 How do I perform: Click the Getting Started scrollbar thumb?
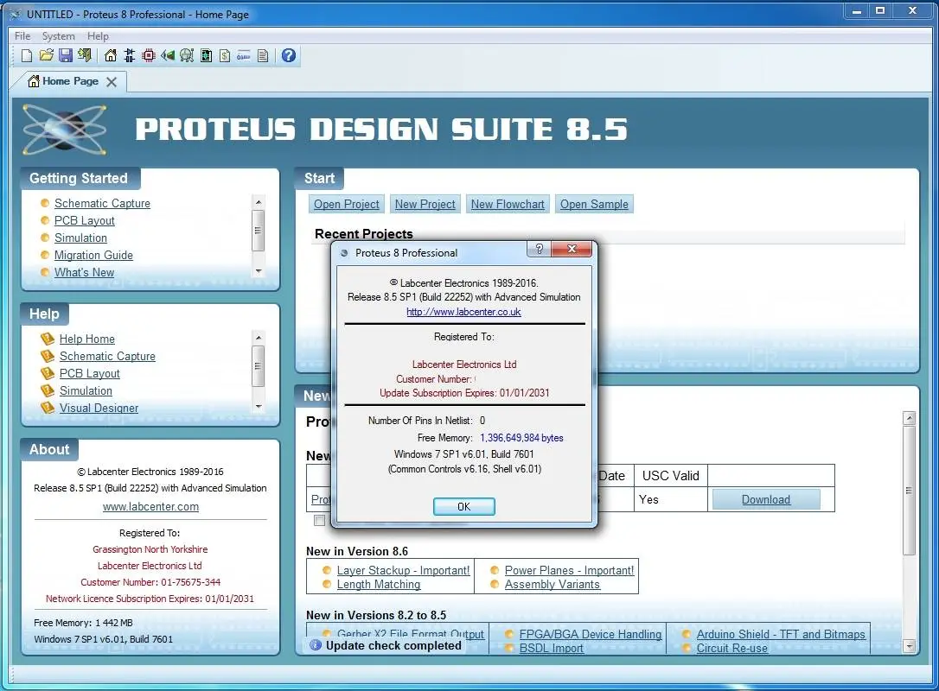click(259, 231)
